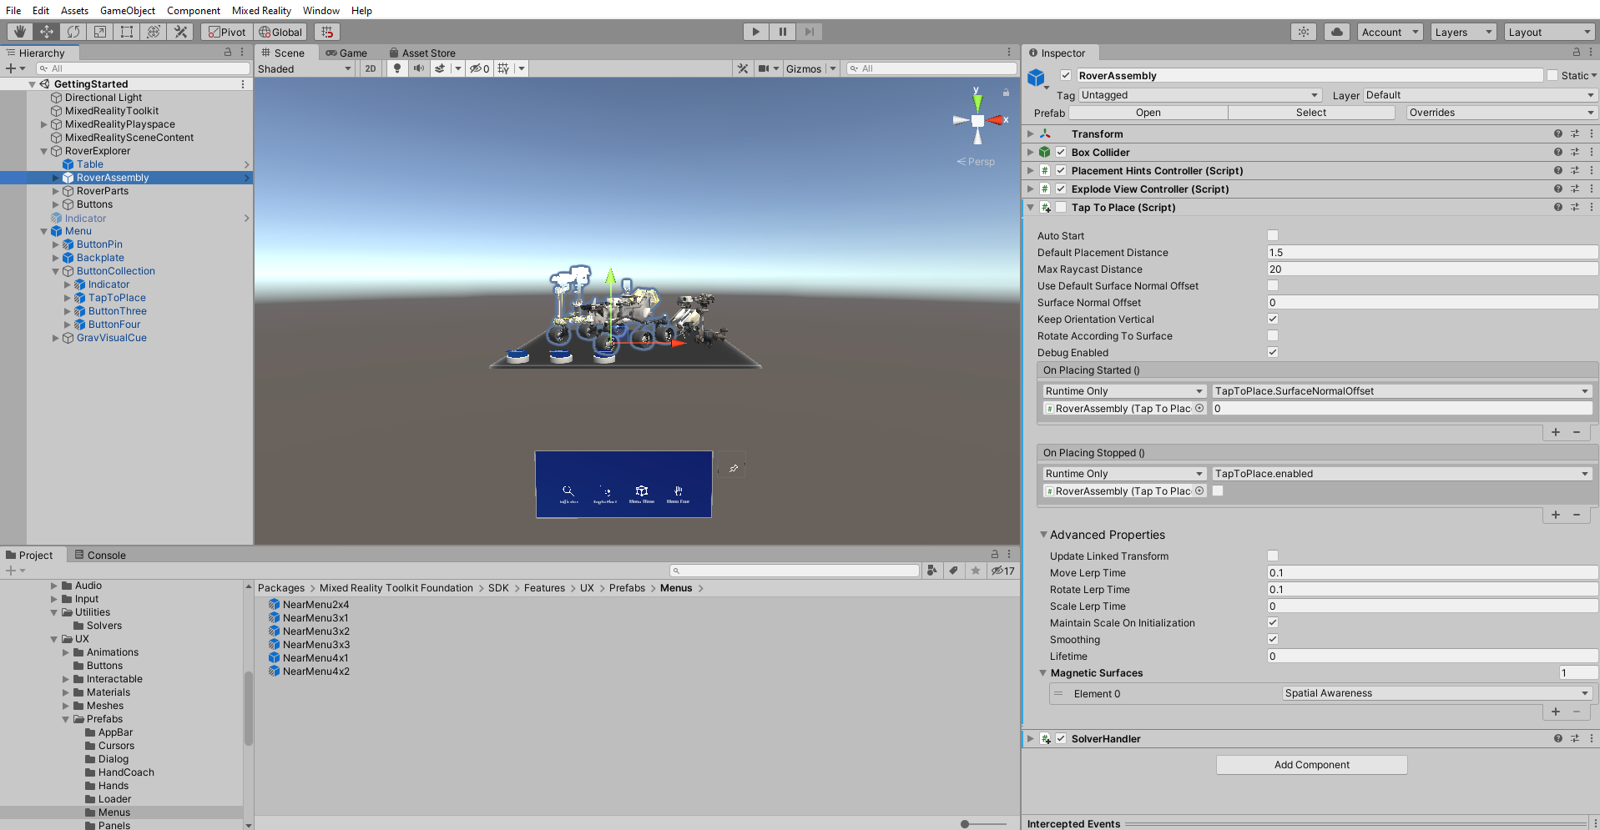The image size is (1600, 830).
Task: Enable Use Default Surface Normal Offset
Action: click(1273, 285)
